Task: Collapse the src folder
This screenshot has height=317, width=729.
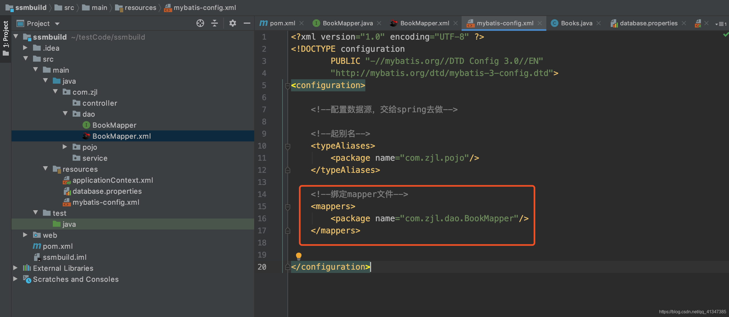Action: [26, 59]
